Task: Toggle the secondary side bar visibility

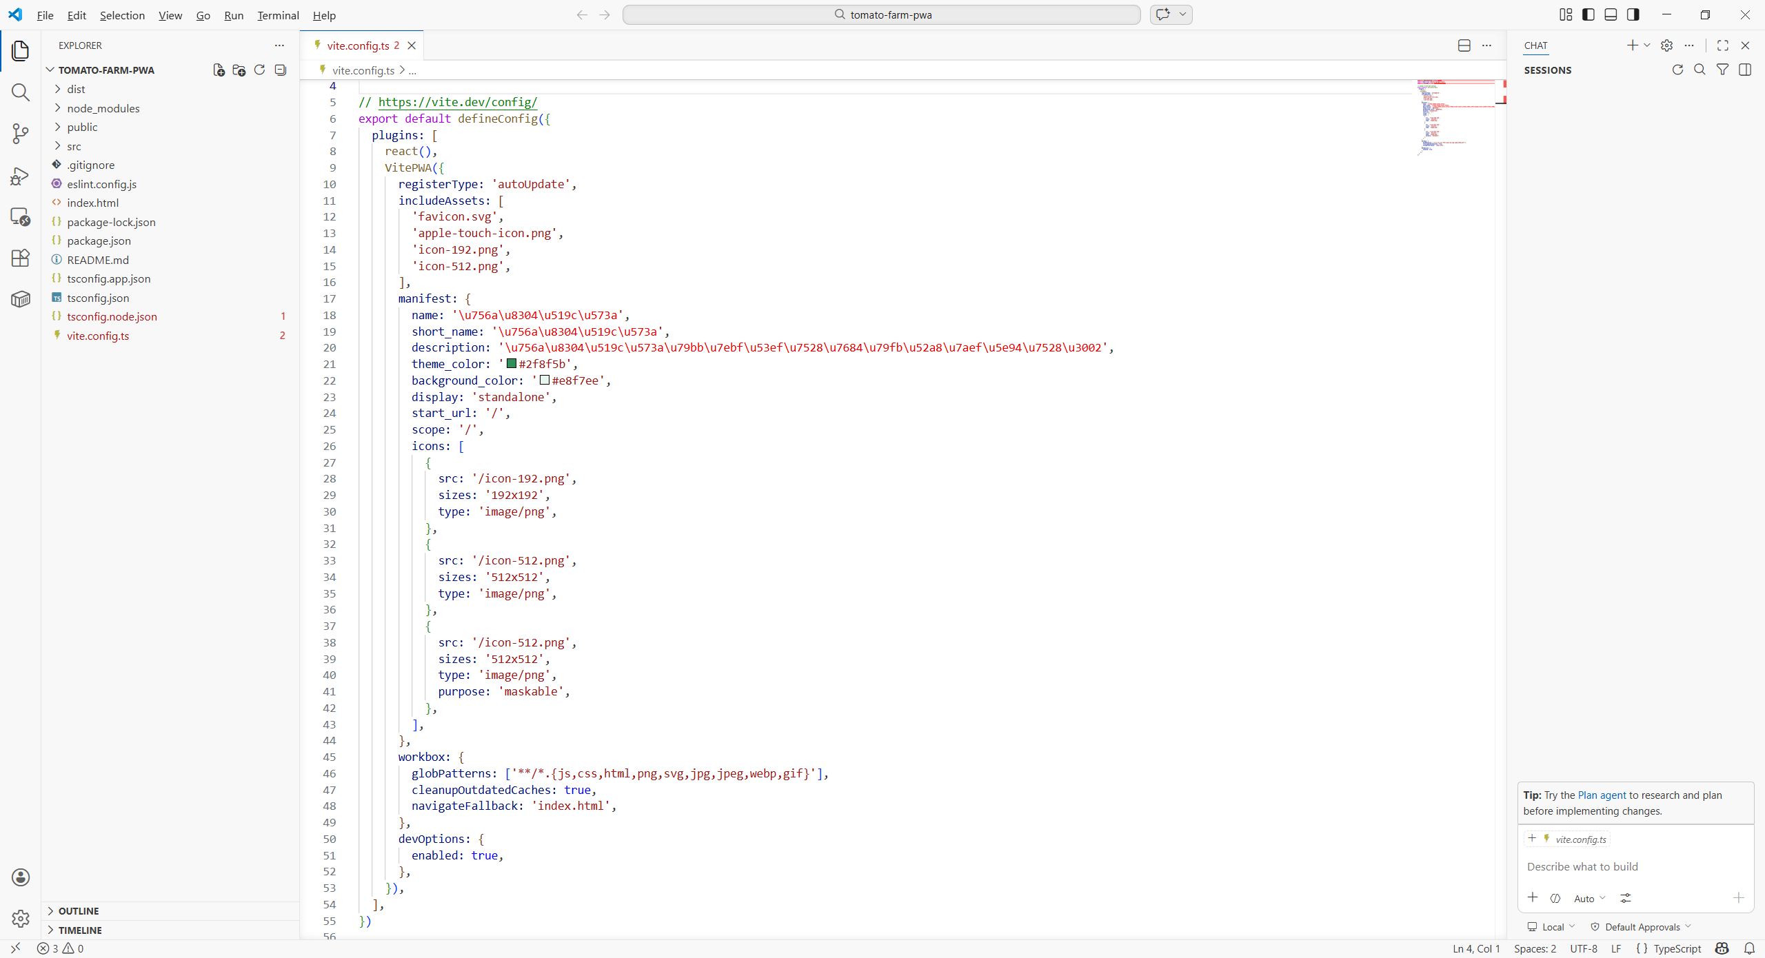Action: 1633,14
